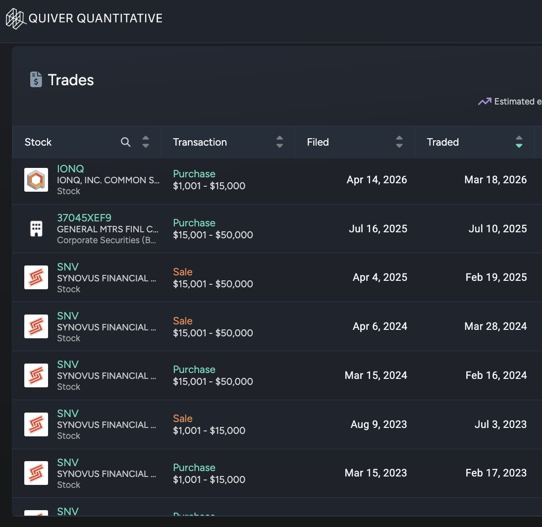The width and height of the screenshot is (542, 527).
Task: Open the IONQ ticker link
Action: [x=70, y=168]
